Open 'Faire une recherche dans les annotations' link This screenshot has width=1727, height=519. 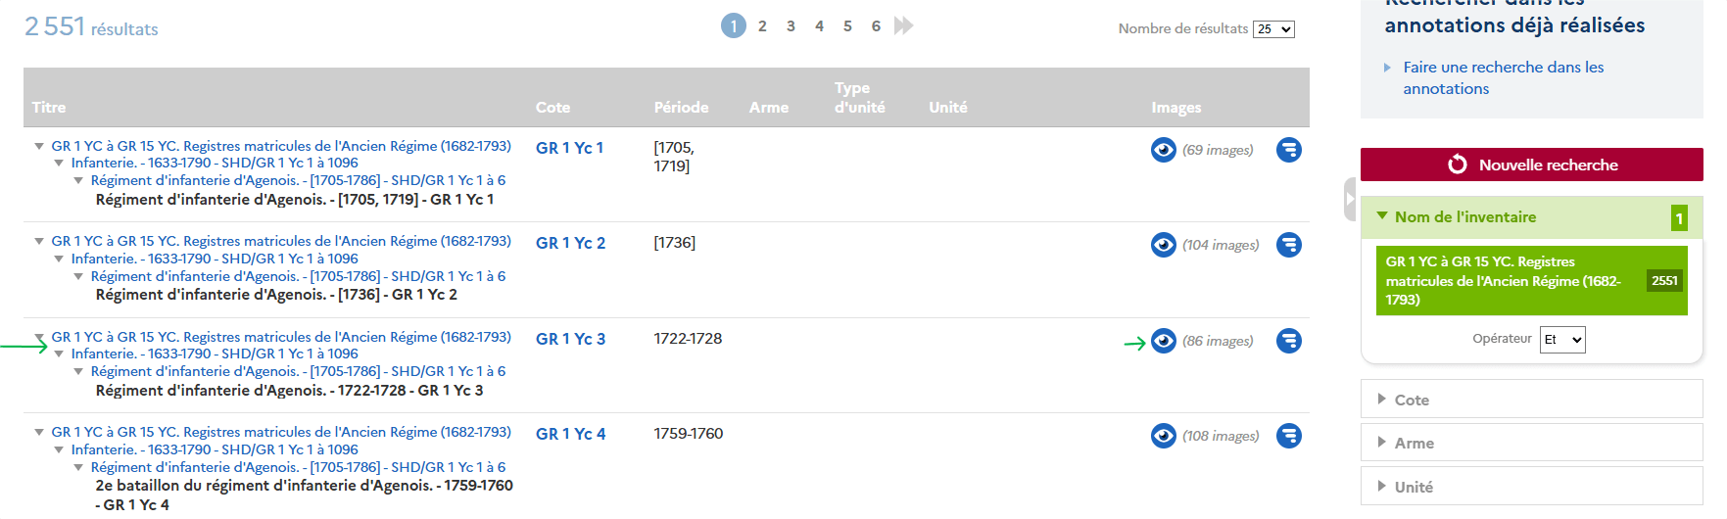[x=1503, y=77]
